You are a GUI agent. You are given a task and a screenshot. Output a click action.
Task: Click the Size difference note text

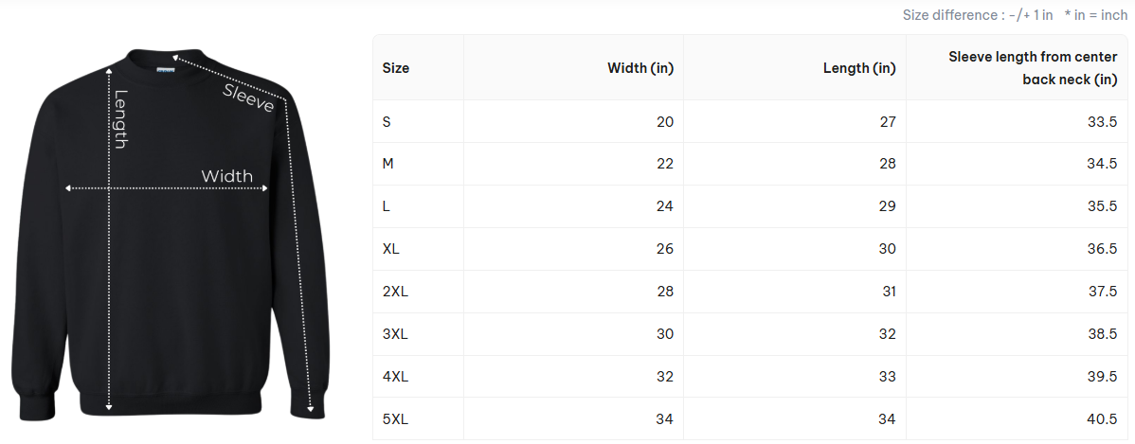click(x=977, y=15)
